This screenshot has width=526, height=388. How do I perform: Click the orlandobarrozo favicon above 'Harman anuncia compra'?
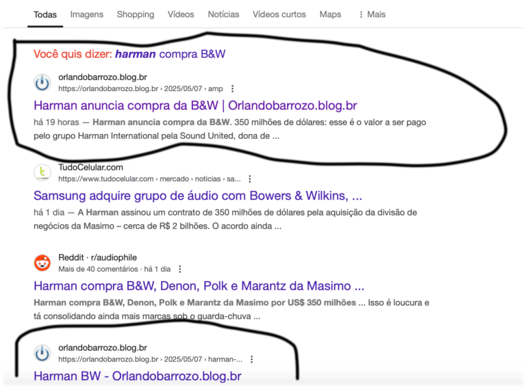[42, 83]
